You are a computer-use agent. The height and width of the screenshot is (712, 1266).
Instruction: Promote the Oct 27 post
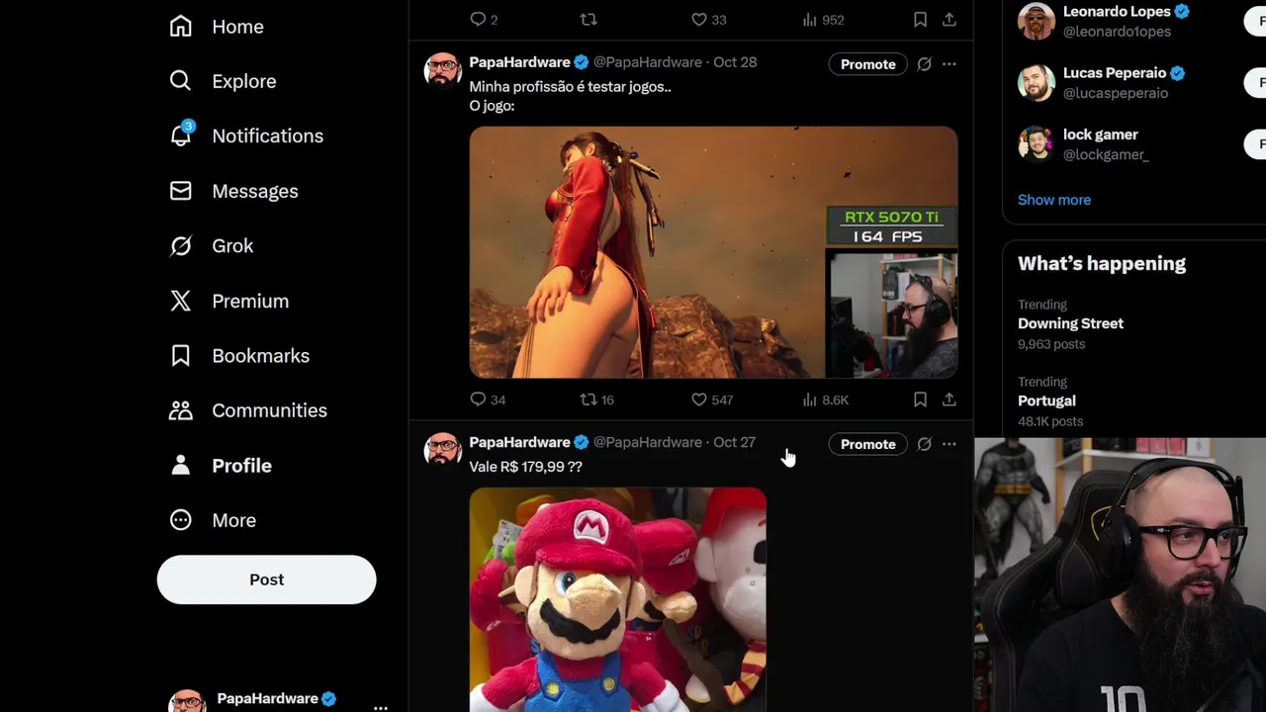pos(867,444)
